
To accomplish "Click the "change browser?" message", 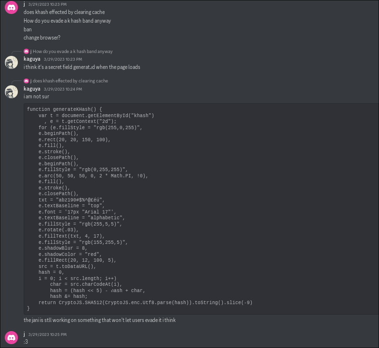I will 42,38.
